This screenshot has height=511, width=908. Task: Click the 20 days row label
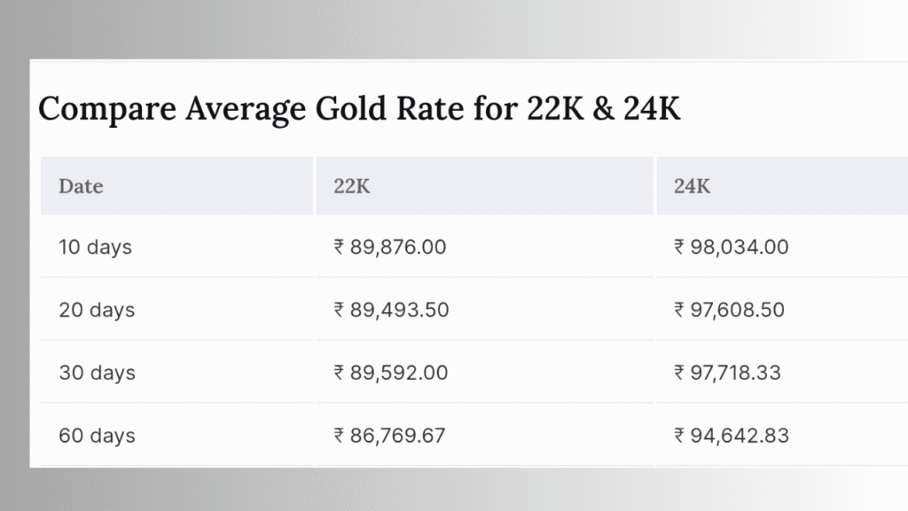coord(97,310)
